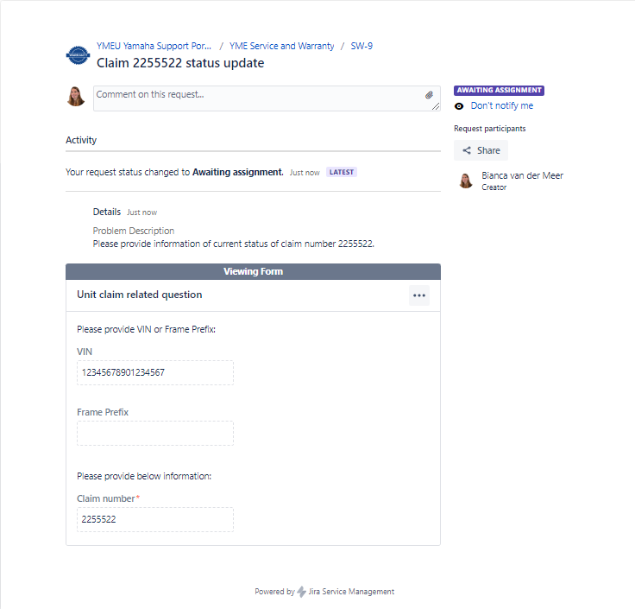The image size is (635, 609).
Task: Click the Awaiting Assignment status badge
Action: coord(499,90)
